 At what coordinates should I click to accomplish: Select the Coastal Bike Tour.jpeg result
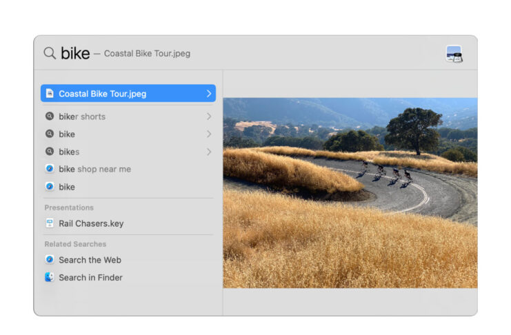pyautogui.click(x=128, y=94)
